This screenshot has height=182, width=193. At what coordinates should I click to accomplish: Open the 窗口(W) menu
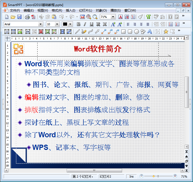[x=130, y=11]
